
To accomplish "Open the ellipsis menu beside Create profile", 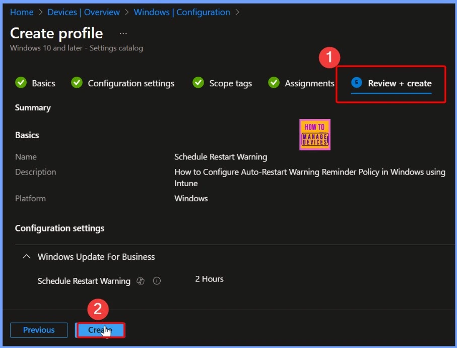I will (x=123, y=33).
